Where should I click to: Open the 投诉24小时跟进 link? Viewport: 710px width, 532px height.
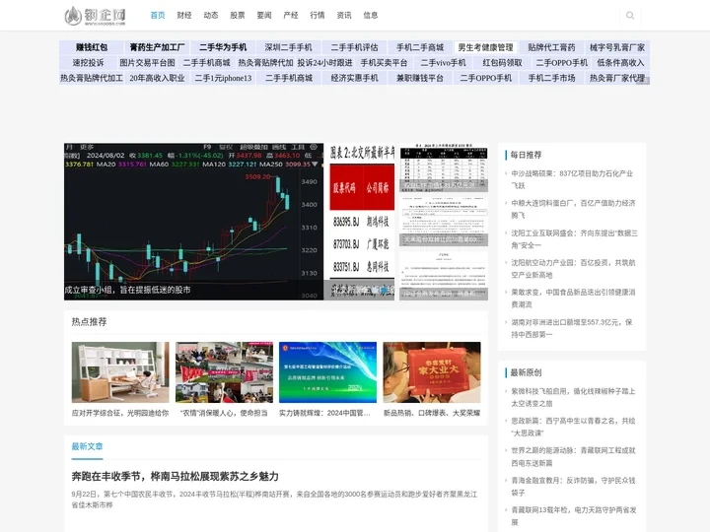(x=324, y=63)
